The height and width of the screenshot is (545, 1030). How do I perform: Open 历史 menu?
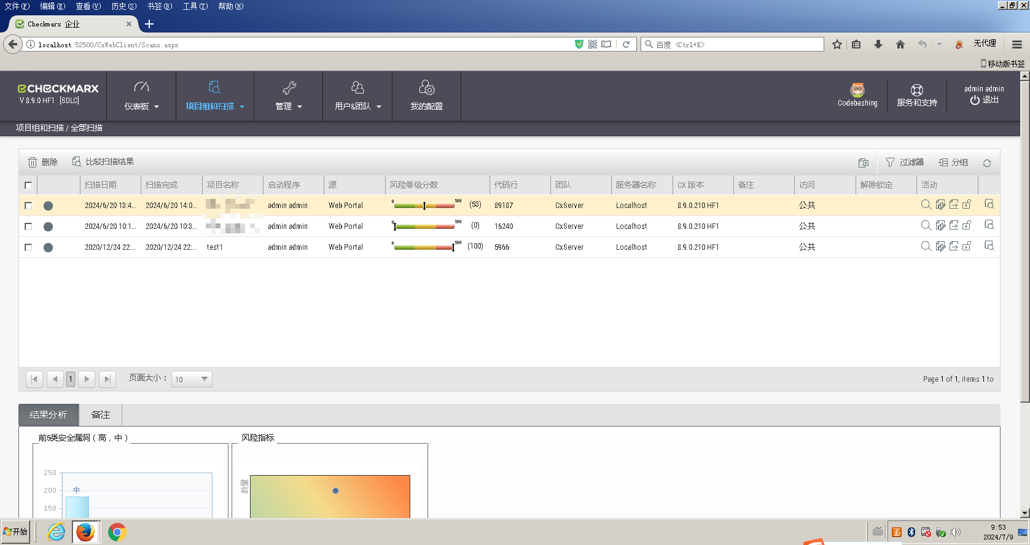124,6
